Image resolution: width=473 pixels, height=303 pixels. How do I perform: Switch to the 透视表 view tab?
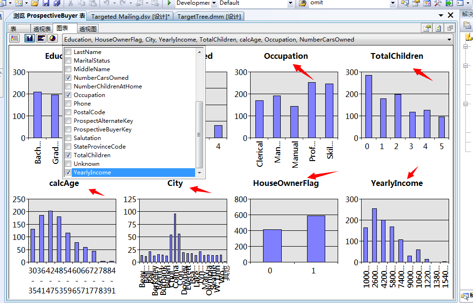pyautogui.click(x=42, y=29)
